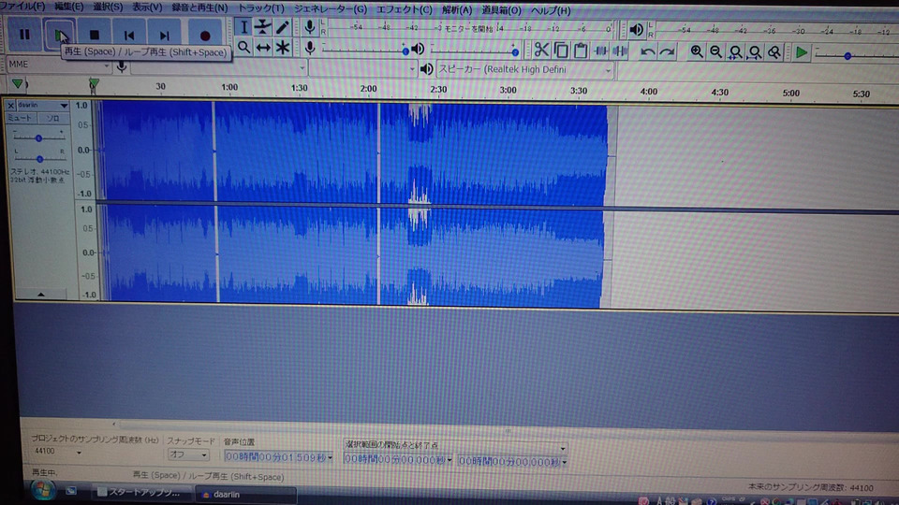Click the Fit Project zoom icon

(x=755, y=52)
